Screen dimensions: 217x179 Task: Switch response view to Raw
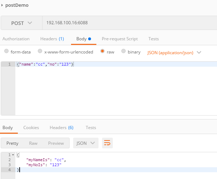pyautogui.click(x=33, y=143)
